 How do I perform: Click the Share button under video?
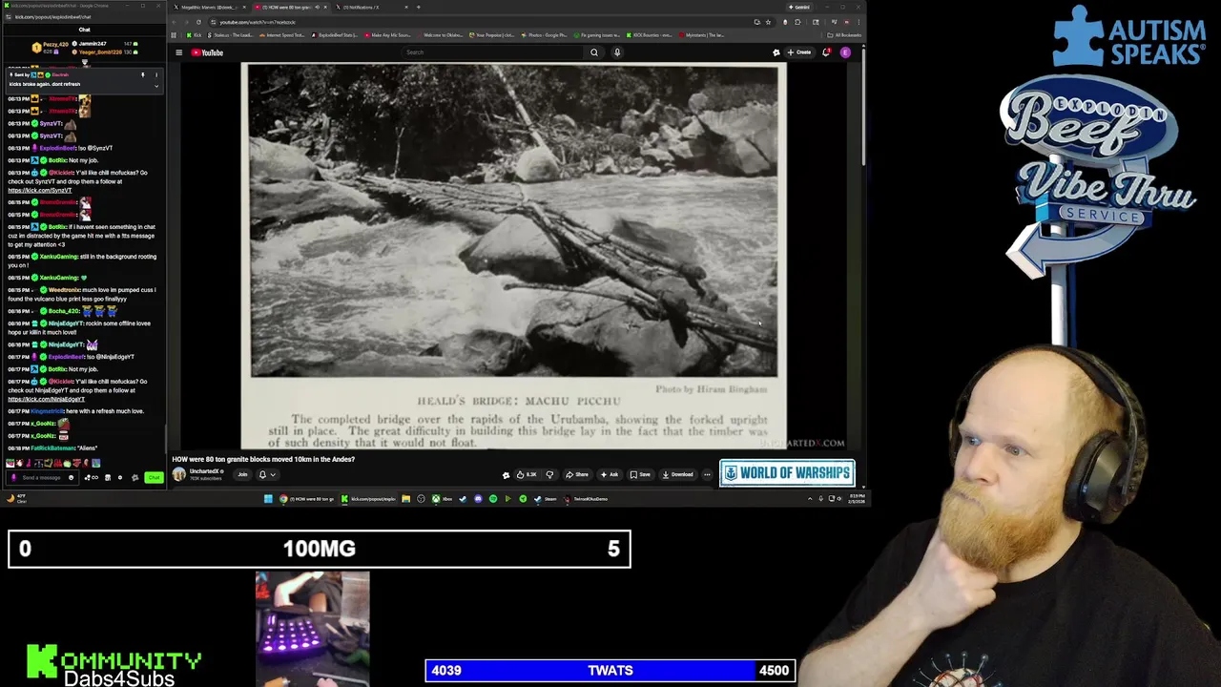tap(577, 474)
